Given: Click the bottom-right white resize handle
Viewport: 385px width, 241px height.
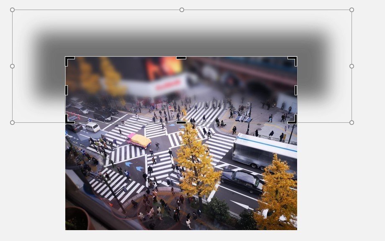Looking at the screenshot, I should (351, 123).
